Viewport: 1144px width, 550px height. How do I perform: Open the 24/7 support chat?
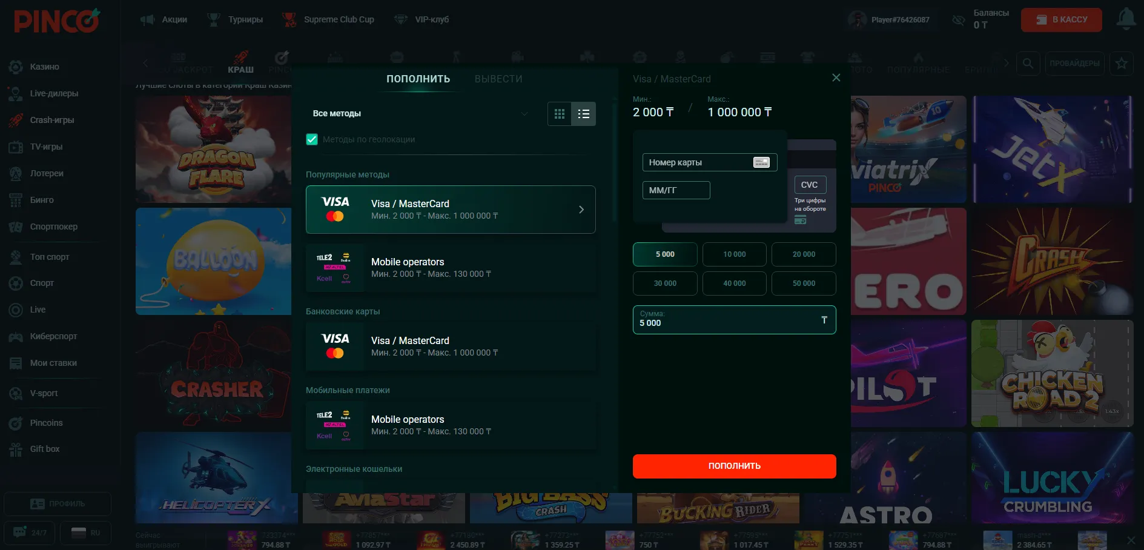pos(29,532)
